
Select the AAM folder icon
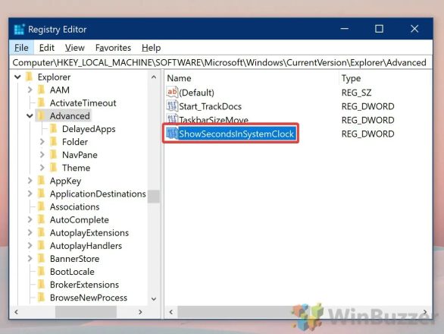coord(42,90)
